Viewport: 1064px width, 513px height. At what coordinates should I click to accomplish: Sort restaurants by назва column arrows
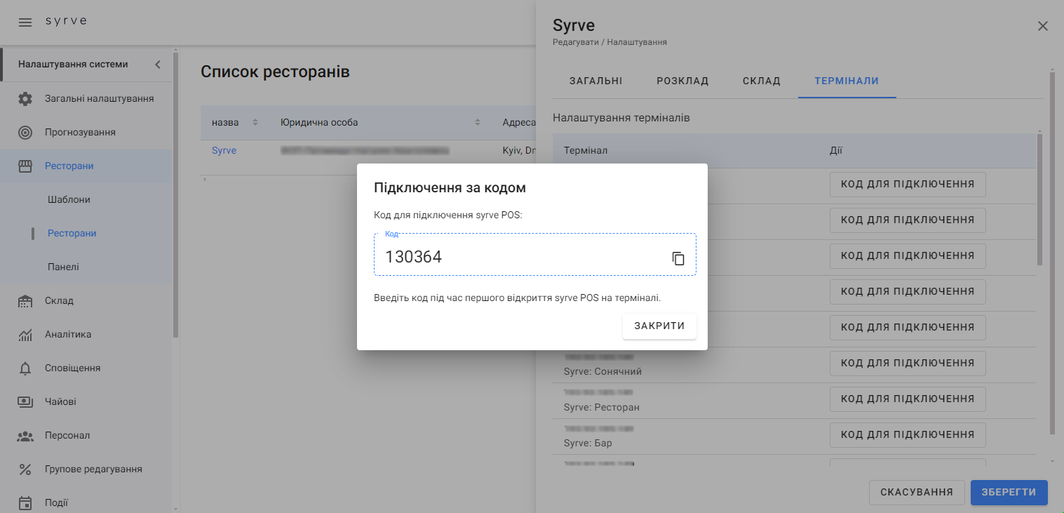255,122
